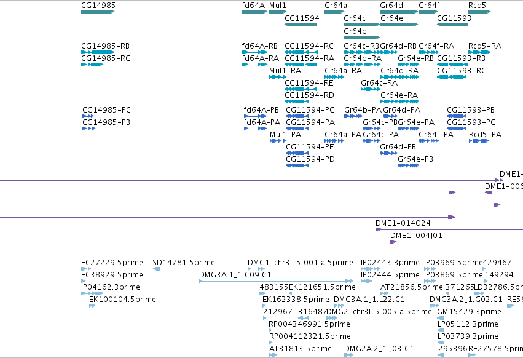Screen dimensions: 523x358
Task: Click the Gr64c-RA transcript
Action: click(x=371, y=89)
